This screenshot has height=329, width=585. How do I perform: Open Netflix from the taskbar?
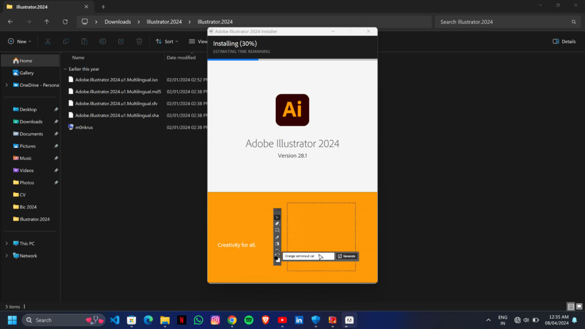(182, 320)
